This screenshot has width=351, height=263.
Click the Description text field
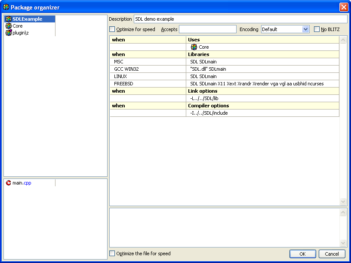pos(240,19)
